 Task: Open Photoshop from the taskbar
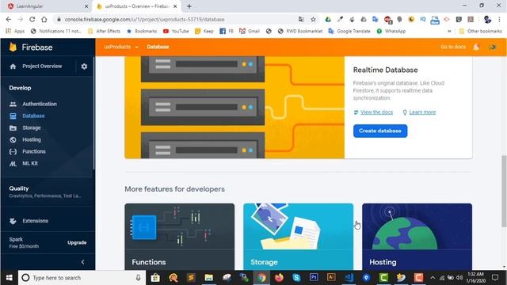pyautogui.click(x=314, y=278)
